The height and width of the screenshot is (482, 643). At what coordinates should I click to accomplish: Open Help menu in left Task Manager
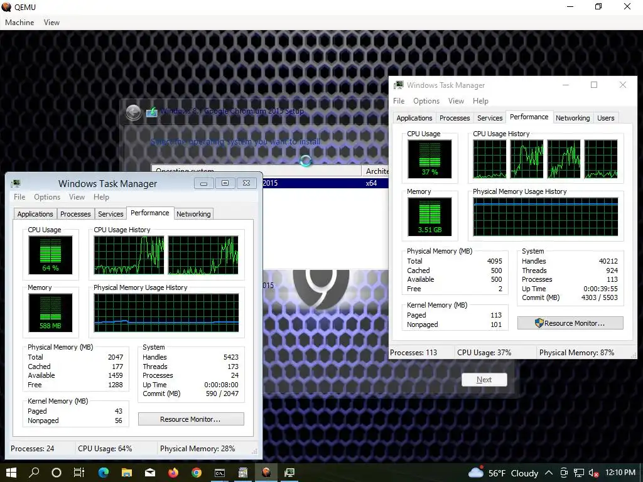coord(101,196)
